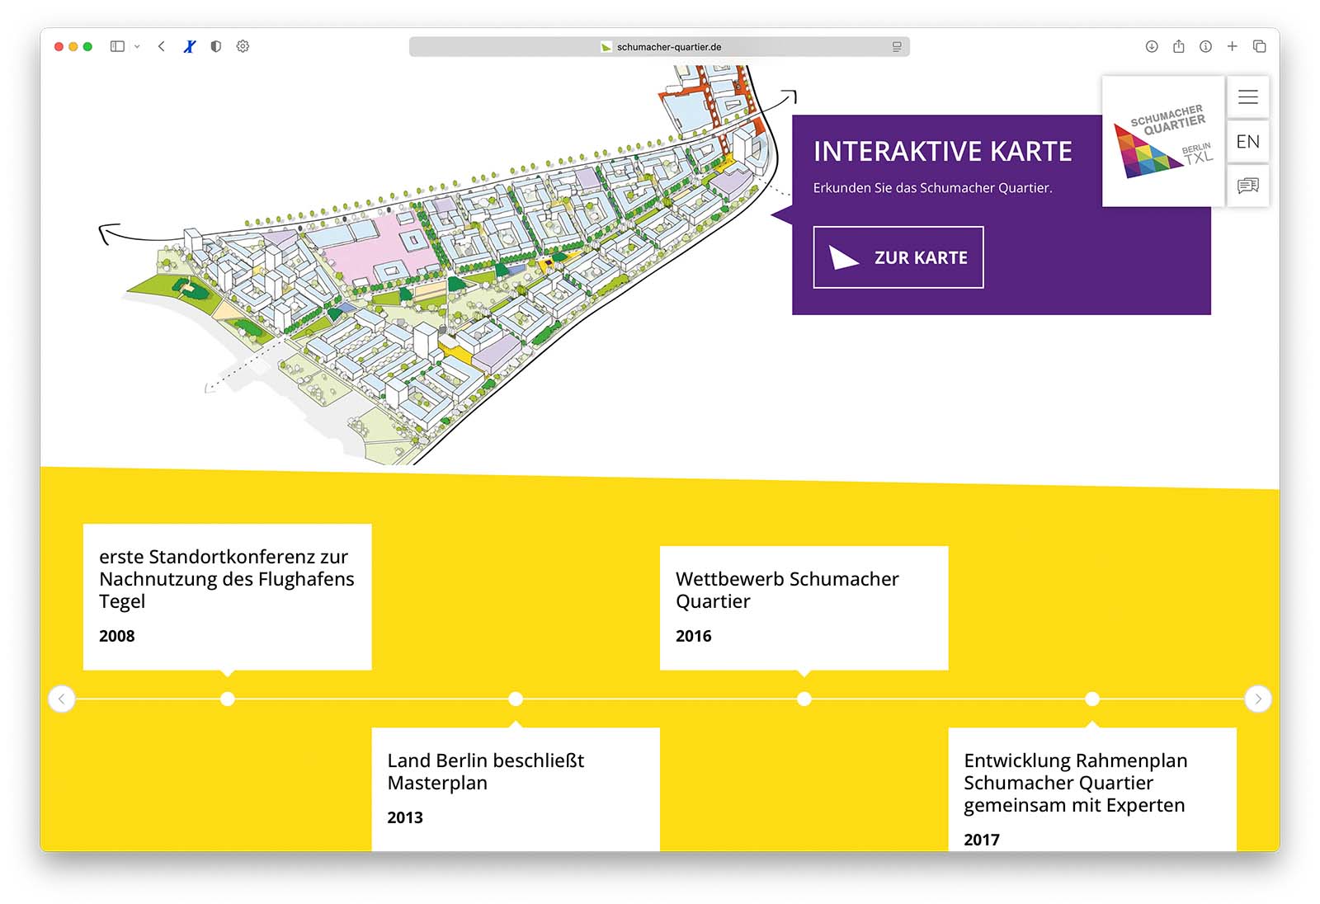
Task: Advance timeline with the right arrow
Action: coord(1257,699)
